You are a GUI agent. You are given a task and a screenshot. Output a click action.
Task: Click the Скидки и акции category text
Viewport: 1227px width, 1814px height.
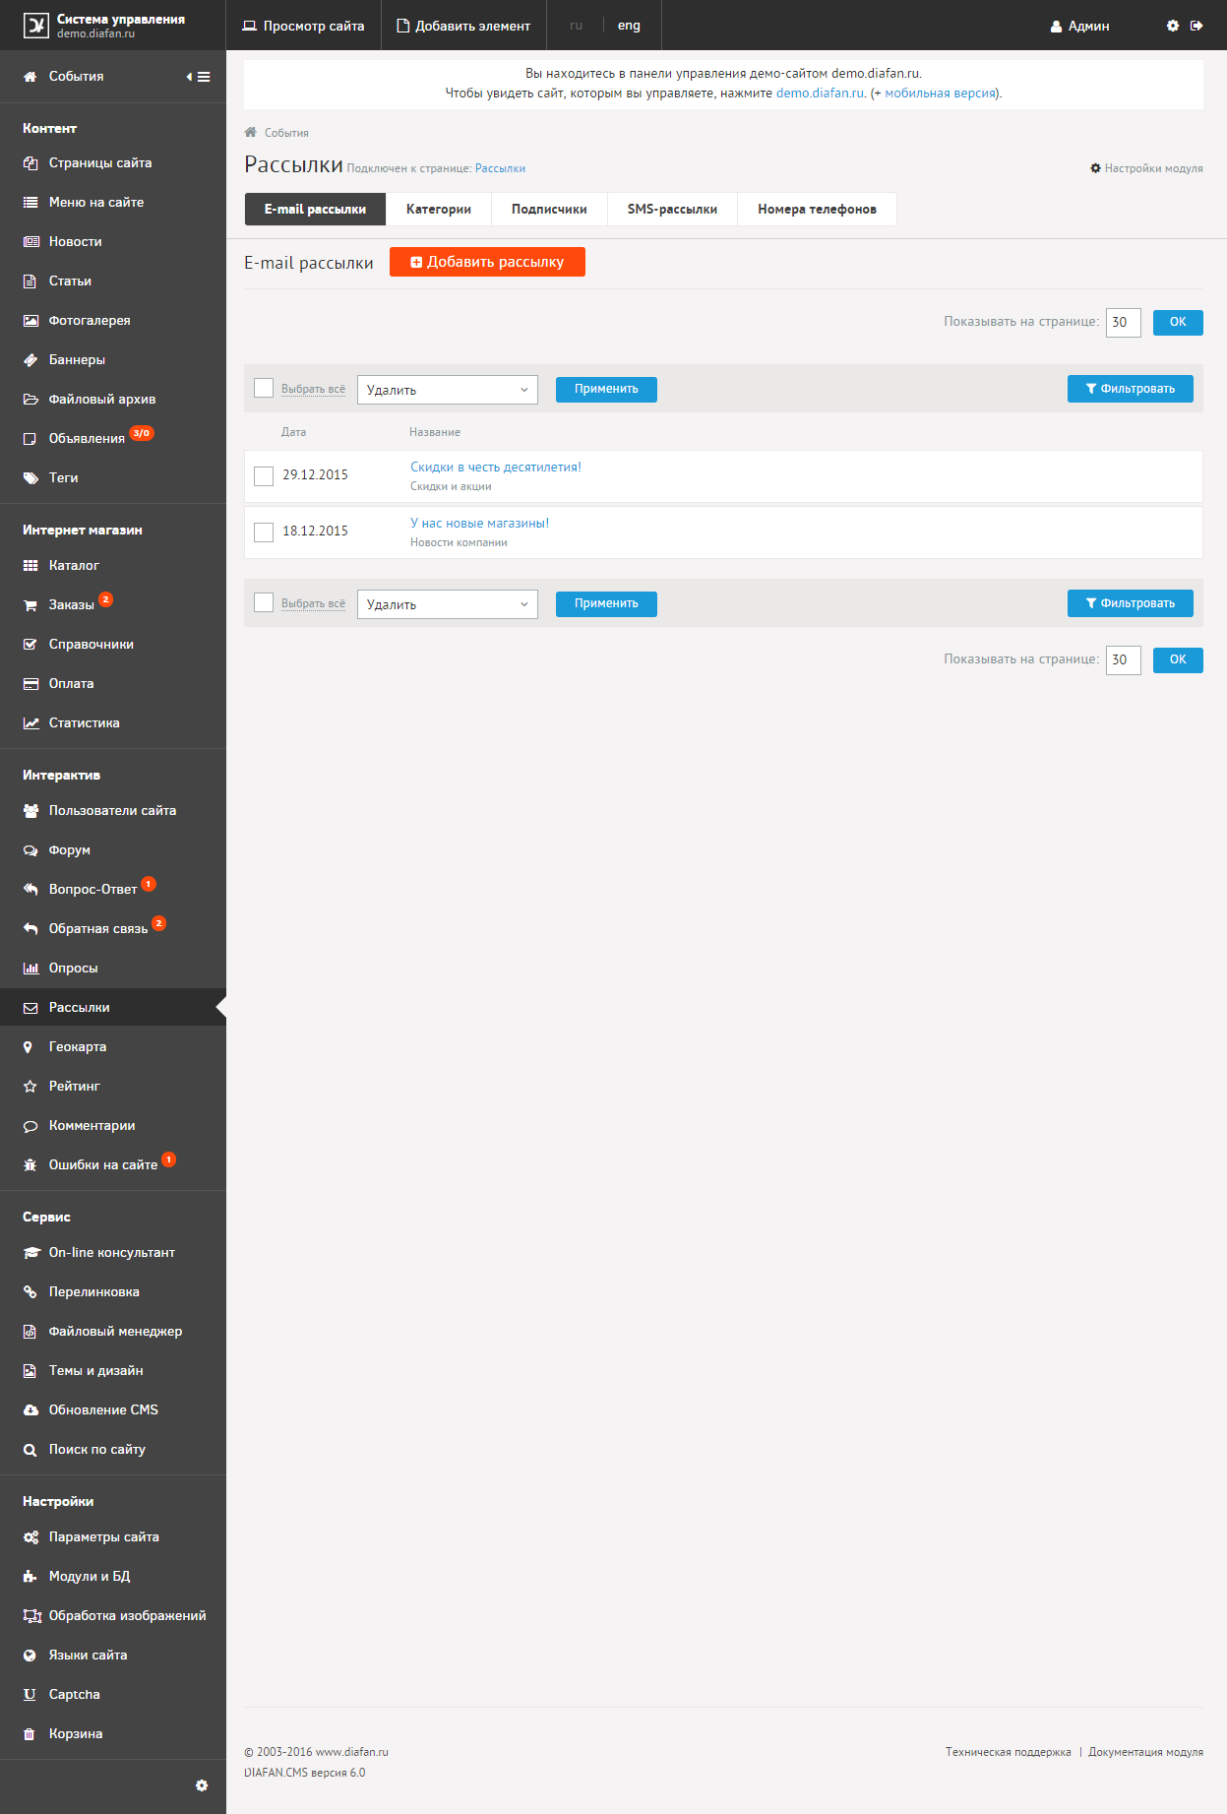(451, 486)
